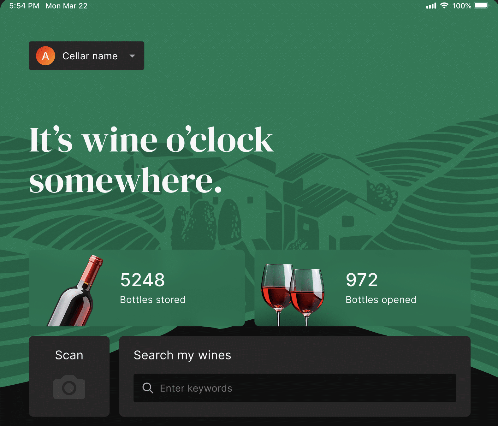Click the Search my wines heading
498x426 pixels.
pyautogui.click(x=182, y=355)
